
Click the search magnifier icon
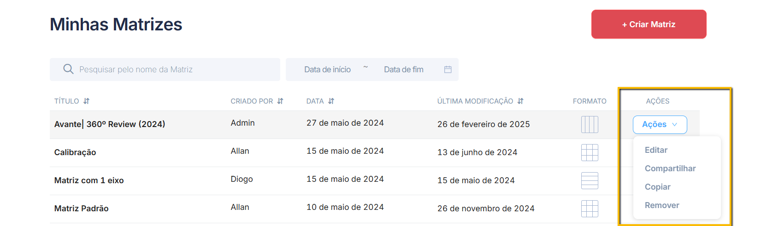point(68,69)
